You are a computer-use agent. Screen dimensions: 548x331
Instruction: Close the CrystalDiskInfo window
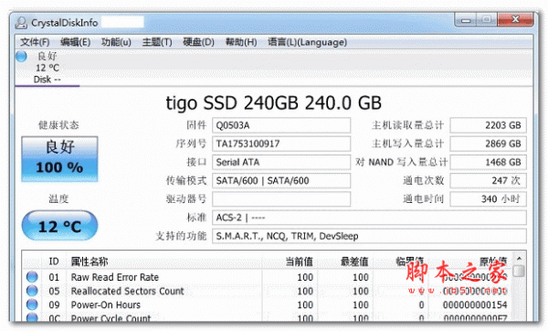pos(515,19)
